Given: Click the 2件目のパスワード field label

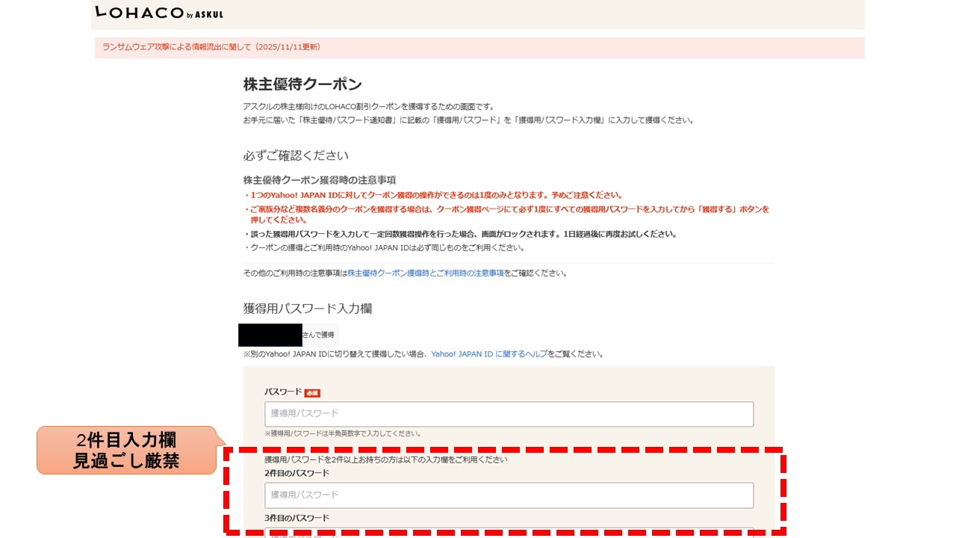Looking at the screenshot, I should (x=297, y=474).
